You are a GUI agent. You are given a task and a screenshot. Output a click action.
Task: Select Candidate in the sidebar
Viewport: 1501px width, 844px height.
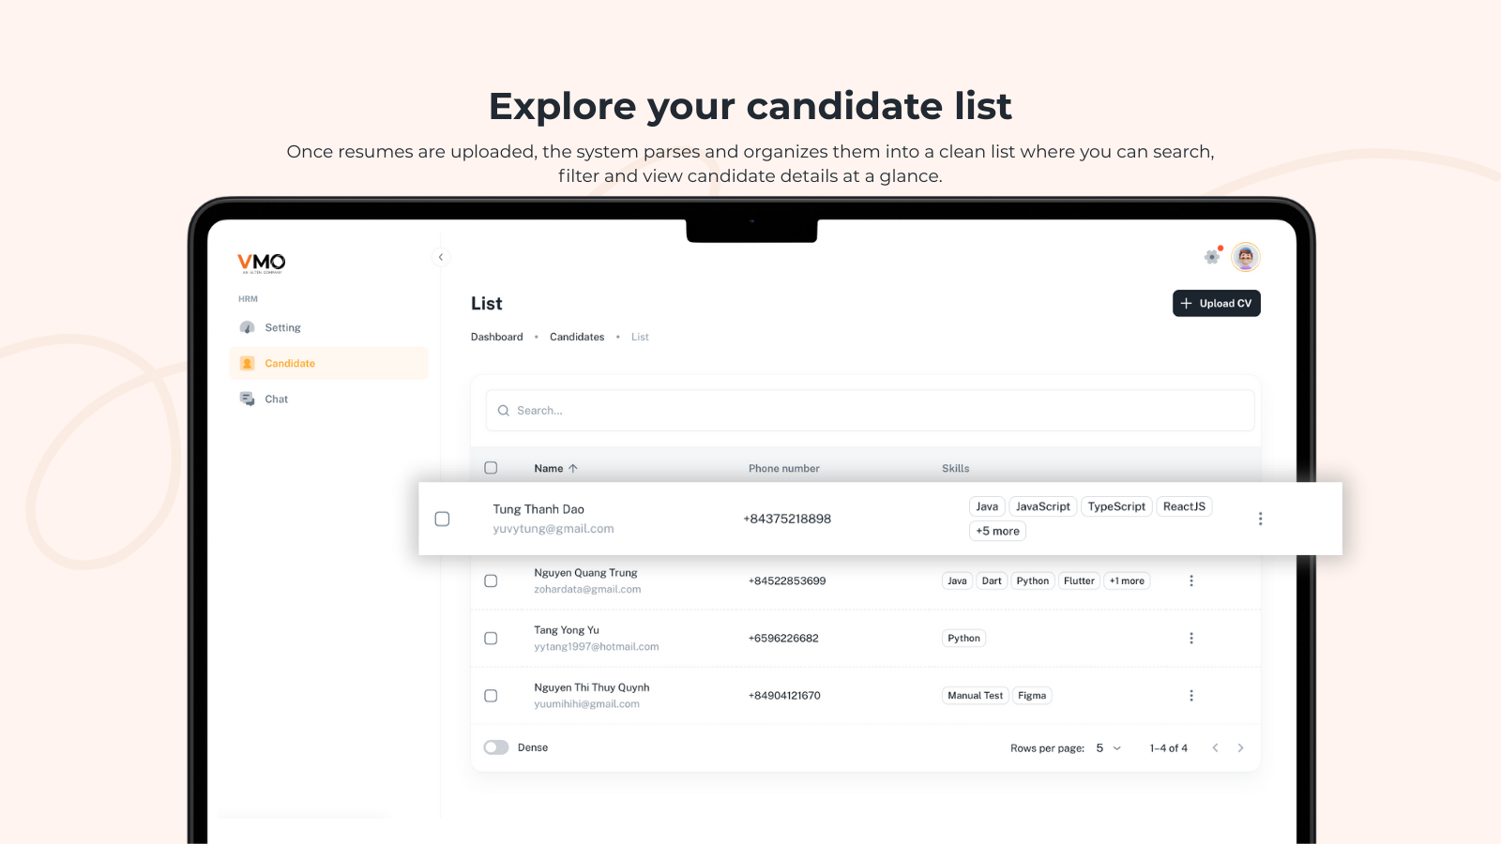(290, 363)
